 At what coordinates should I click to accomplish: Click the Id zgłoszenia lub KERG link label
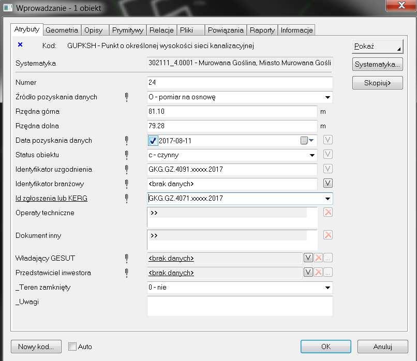pos(51,198)
